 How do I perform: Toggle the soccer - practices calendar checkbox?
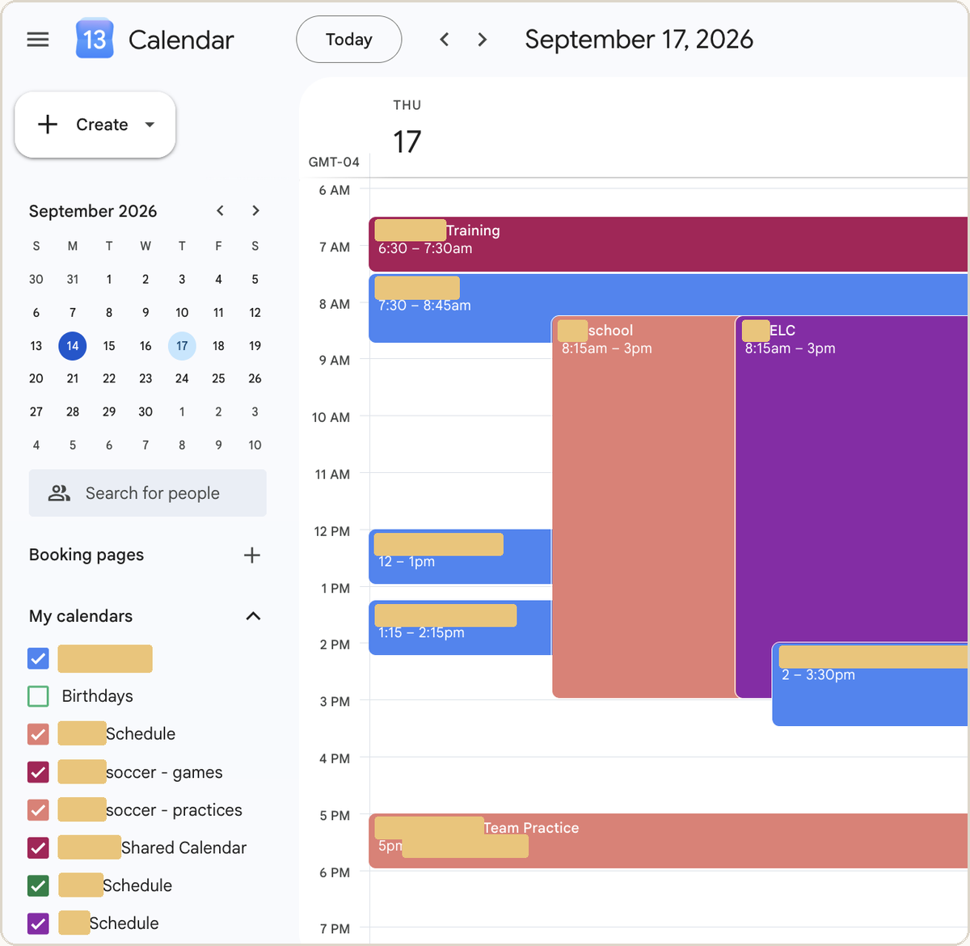click(38, 810)
